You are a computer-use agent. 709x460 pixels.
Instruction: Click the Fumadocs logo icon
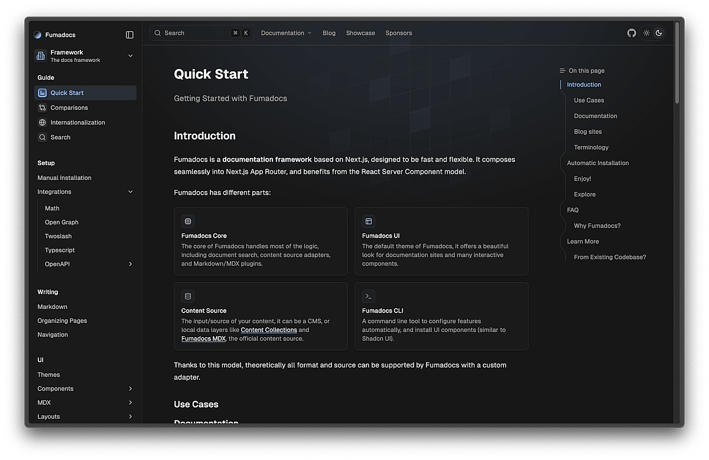tap(38, 35)
